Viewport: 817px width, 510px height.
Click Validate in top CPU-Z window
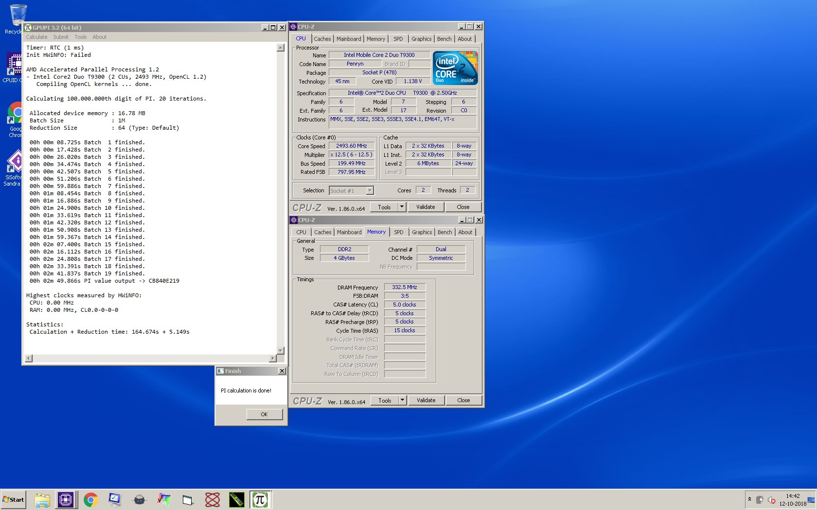426,207
